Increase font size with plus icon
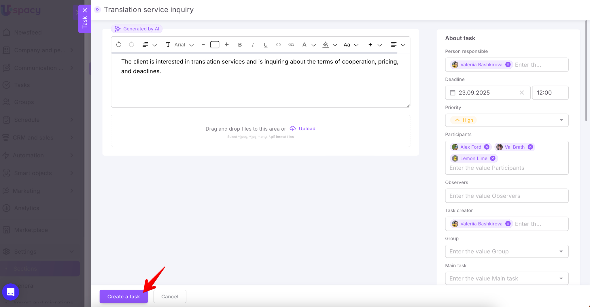The width and height of the screenshot is (590, 307). pos(227,45)
